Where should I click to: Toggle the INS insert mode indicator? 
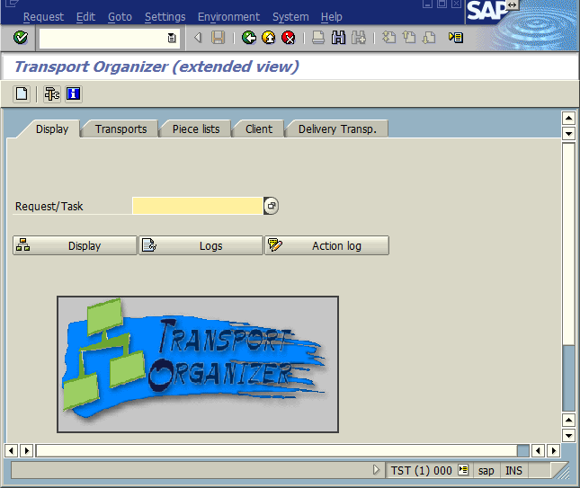513,471
